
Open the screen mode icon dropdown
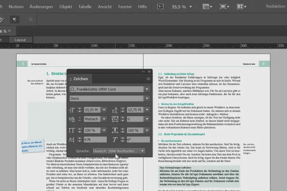pos(224,7)
